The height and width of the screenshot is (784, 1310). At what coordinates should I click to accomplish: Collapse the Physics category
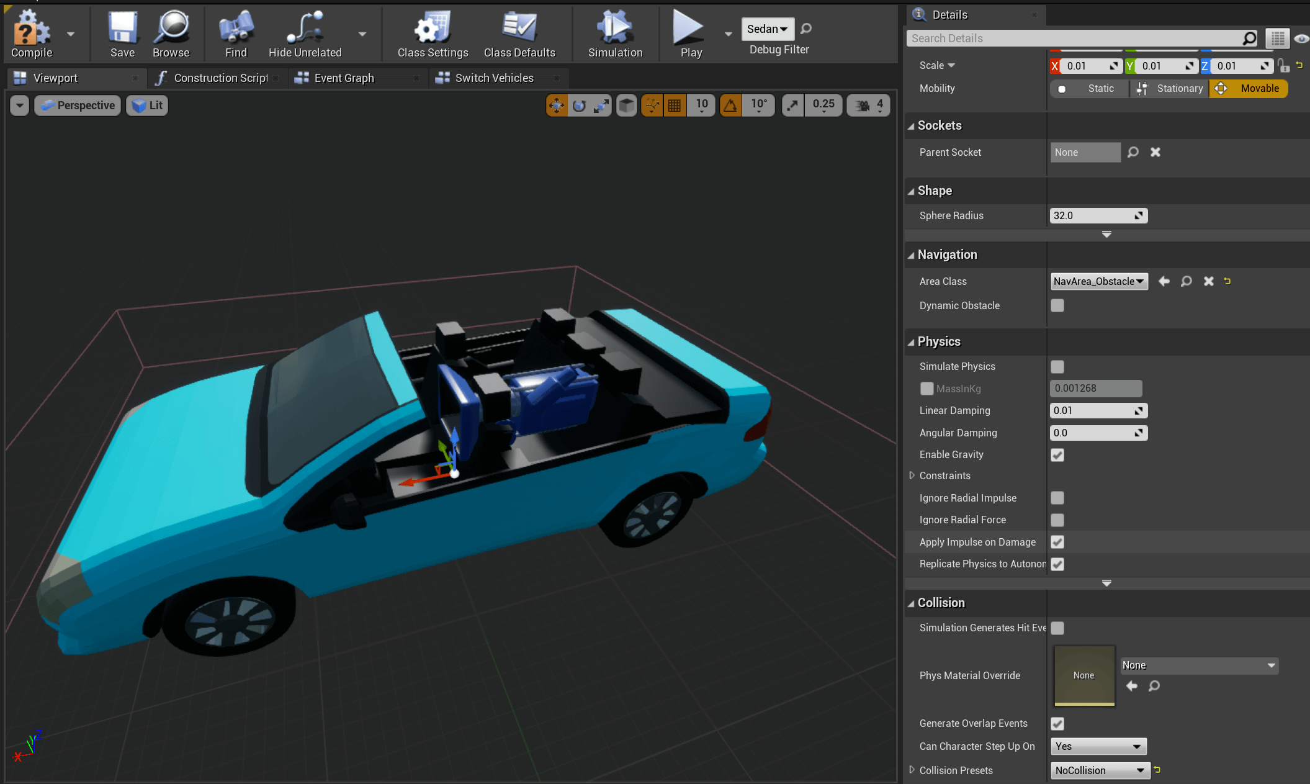coord(911,342)
